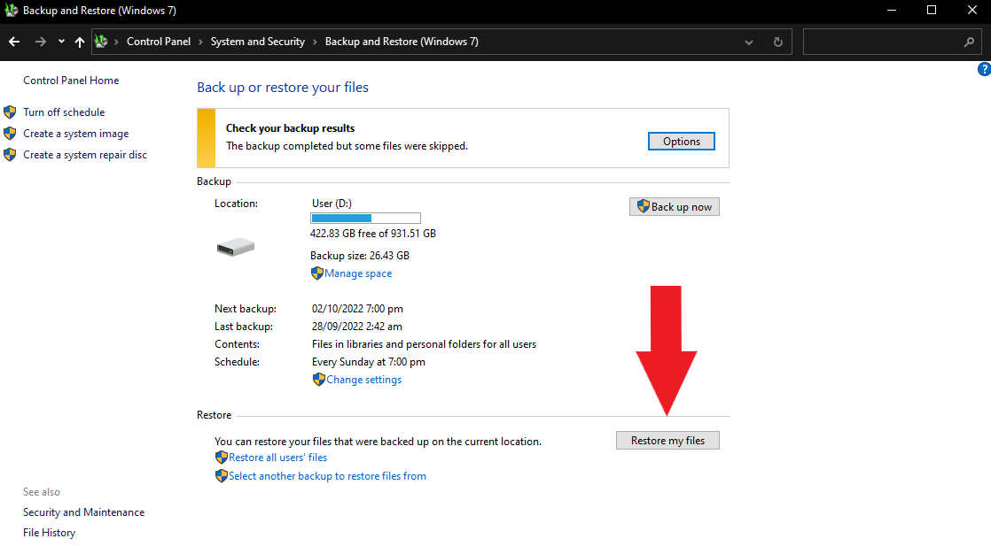Click 'Backup size: 26.43 GB' text
This screenshot has width=991, height=554.
(360, 256)
